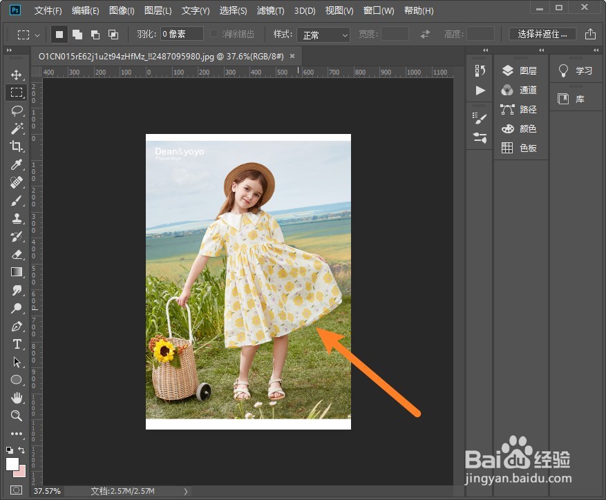Image resolution: width=606 pixels, height=500 pixels.
Task: Select the Move tool
Action: [17, 75]
